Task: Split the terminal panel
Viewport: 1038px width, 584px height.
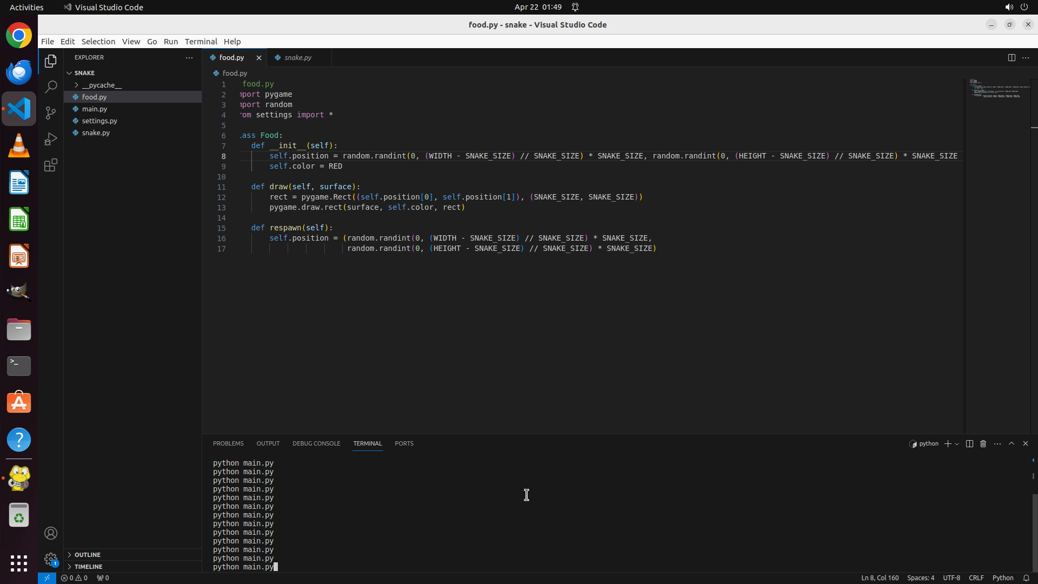Action: tap(969, 443)
